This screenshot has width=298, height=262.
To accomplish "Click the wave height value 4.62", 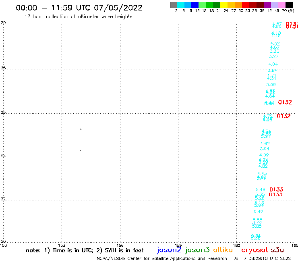I will [265, 143].
